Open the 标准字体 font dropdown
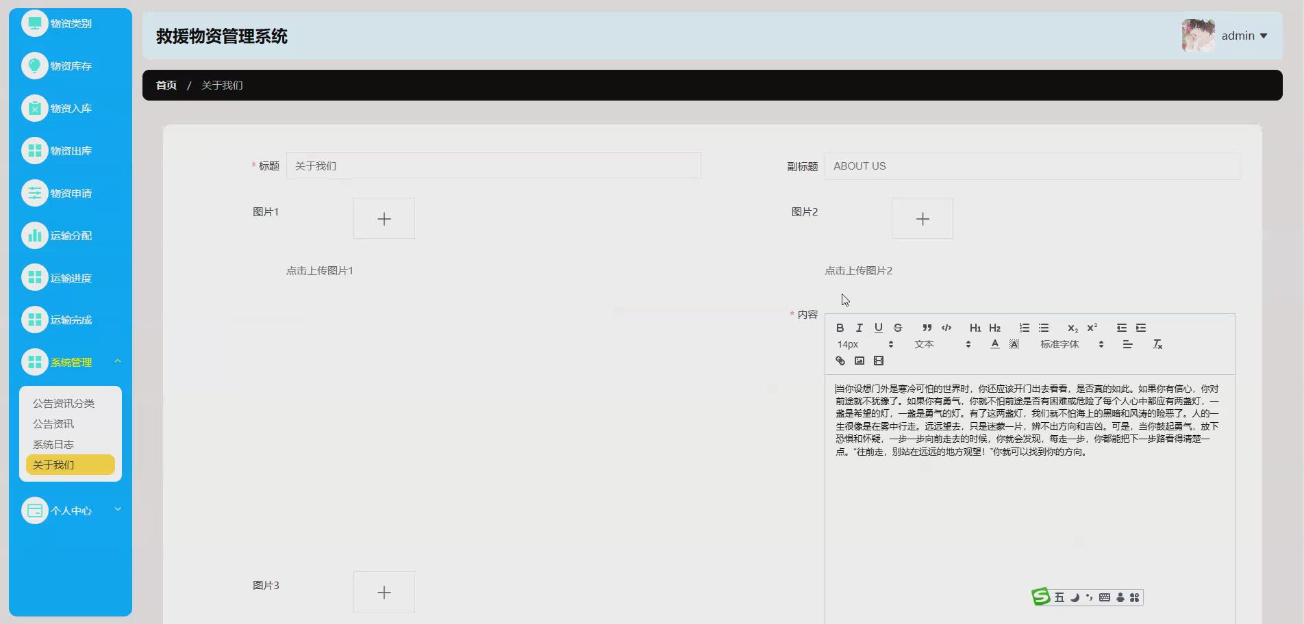 [x=1072, y=344]
